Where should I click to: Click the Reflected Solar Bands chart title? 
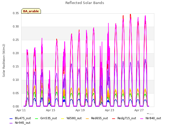pyautogui.click(x=85, y=3)
